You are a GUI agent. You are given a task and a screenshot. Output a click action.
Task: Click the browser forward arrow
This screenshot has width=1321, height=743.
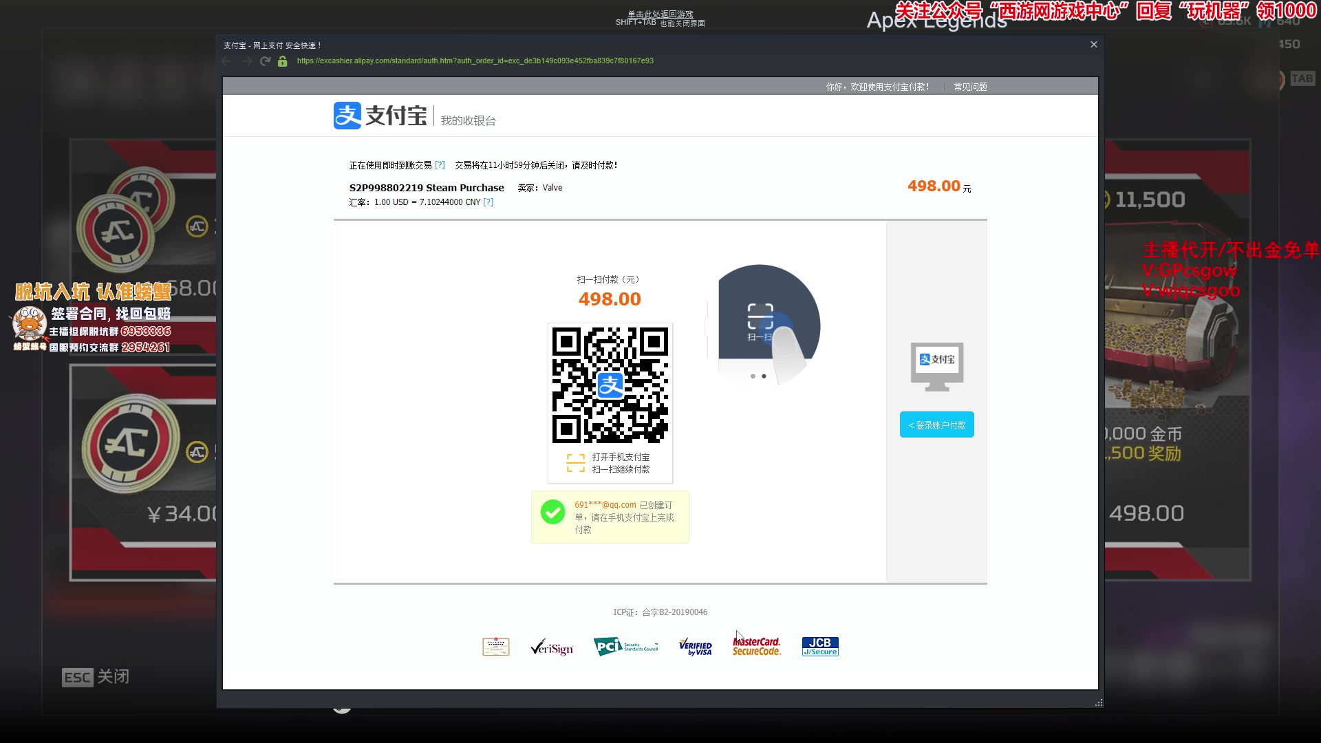(246, 61)
